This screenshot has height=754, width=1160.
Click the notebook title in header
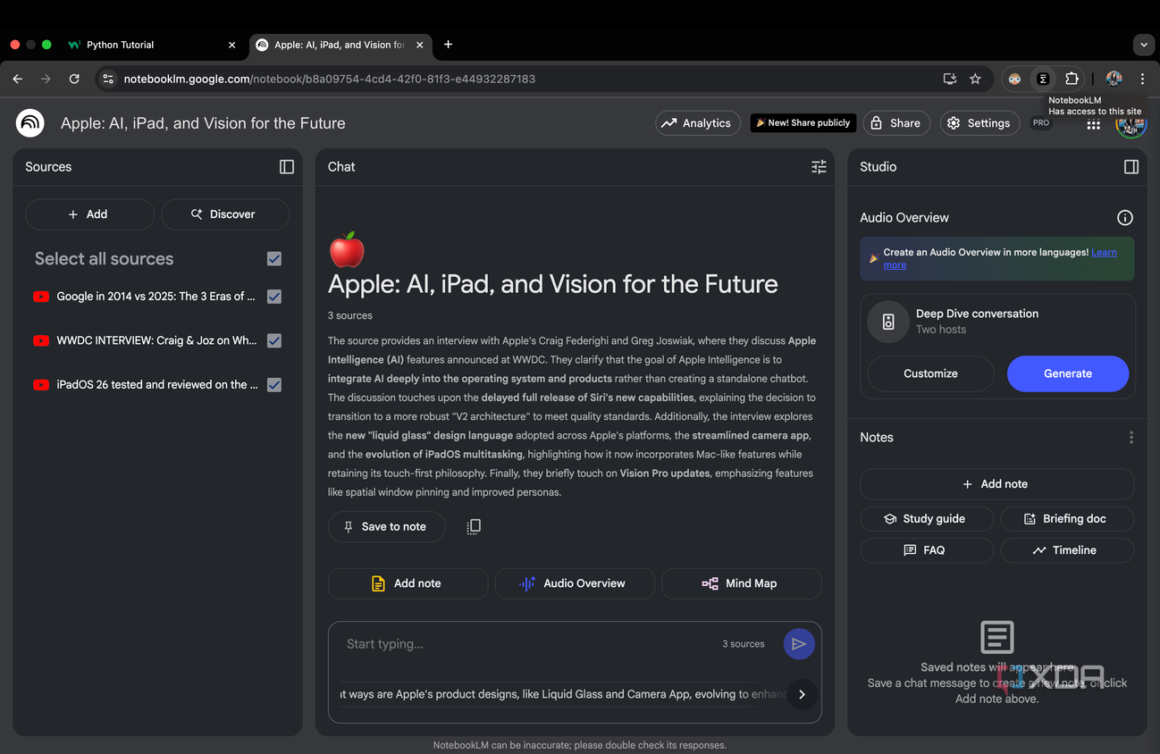click(x=203, y=123)
